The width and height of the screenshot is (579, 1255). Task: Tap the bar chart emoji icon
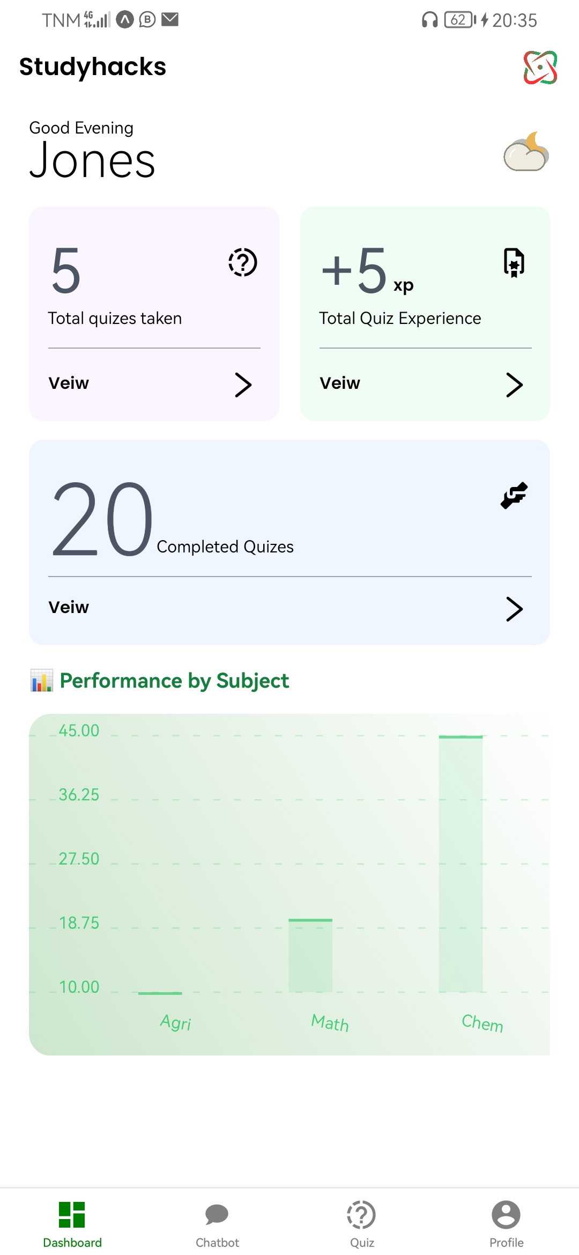coord(42,681)
